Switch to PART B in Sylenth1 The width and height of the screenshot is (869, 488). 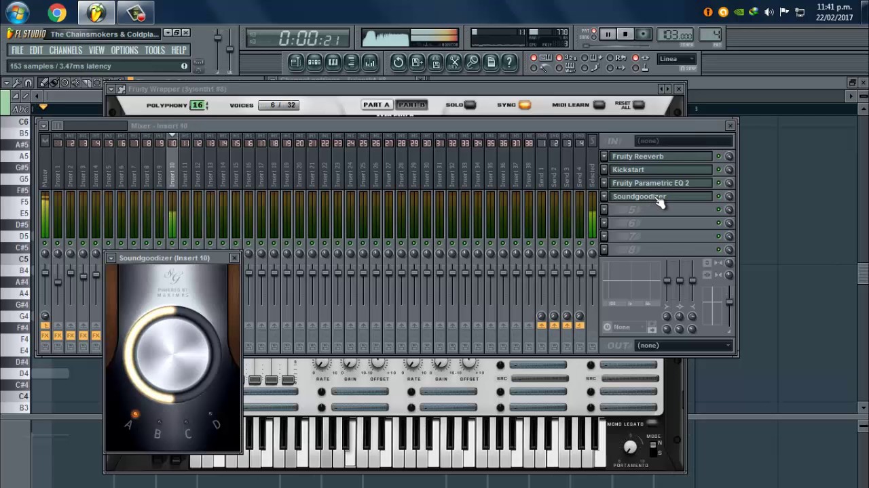tap(411, 105)
